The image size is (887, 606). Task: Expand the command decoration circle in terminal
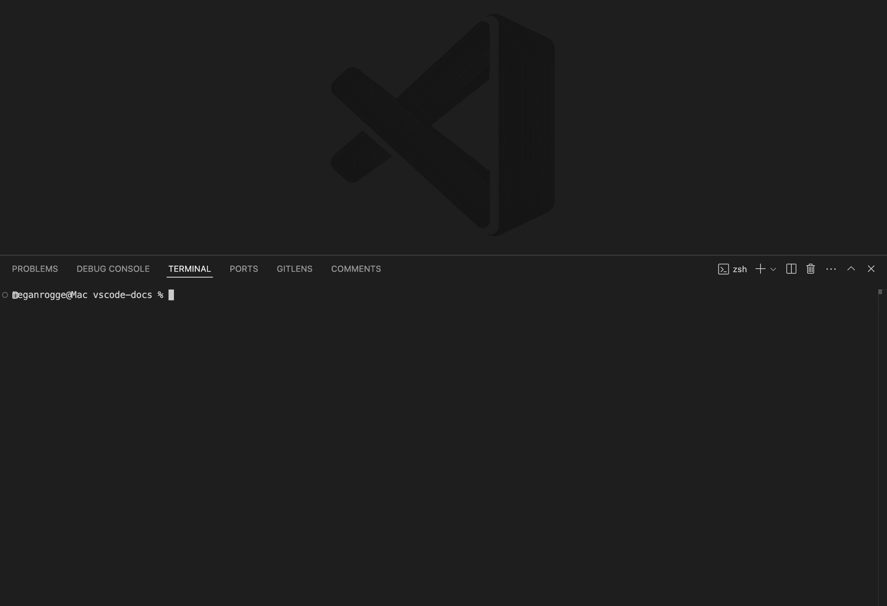pyautogui.click(x=5, y=295)
